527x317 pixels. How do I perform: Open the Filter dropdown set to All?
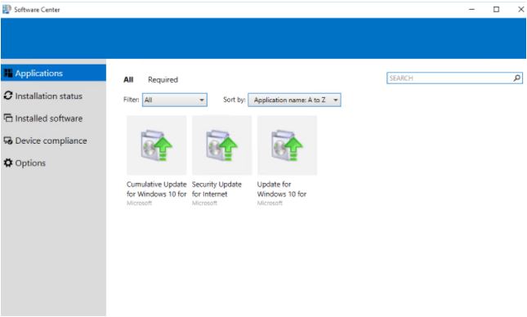click(175, 100)
